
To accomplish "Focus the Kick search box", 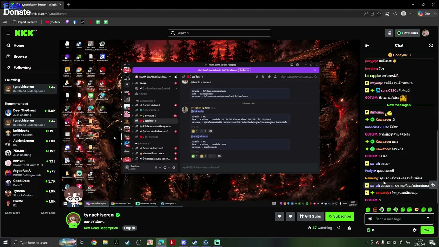I will [x=219, y=33].
